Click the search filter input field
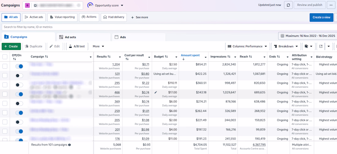This screenshot has height=154, width=337. pos(168,27)
